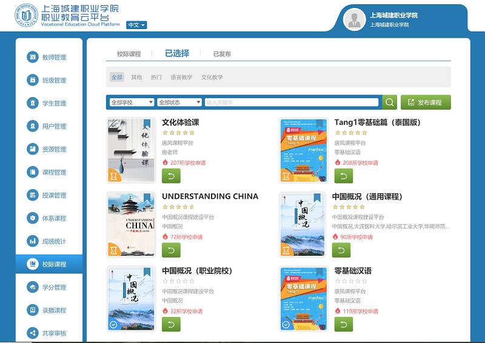485x343 pixels.
Task: Open the 中文 language dropdown
Action: [x=136, y=25]
